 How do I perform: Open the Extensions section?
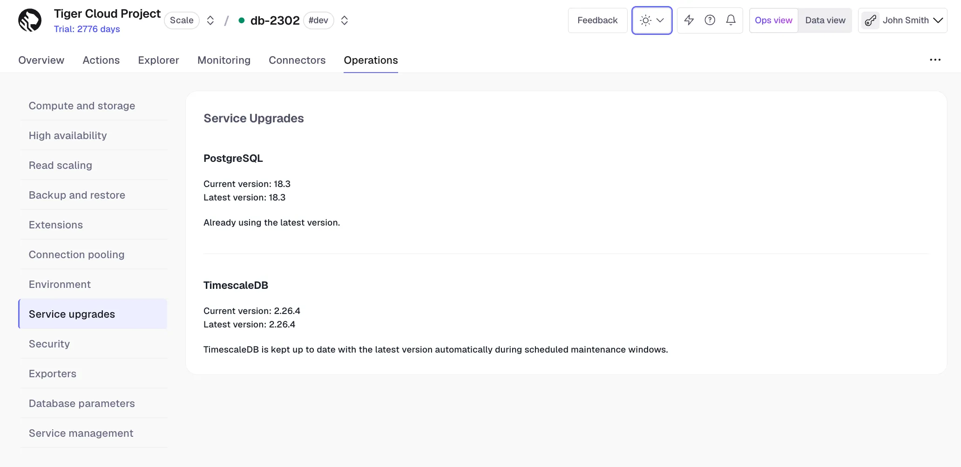pyautogui.click(x=94, y=225)
